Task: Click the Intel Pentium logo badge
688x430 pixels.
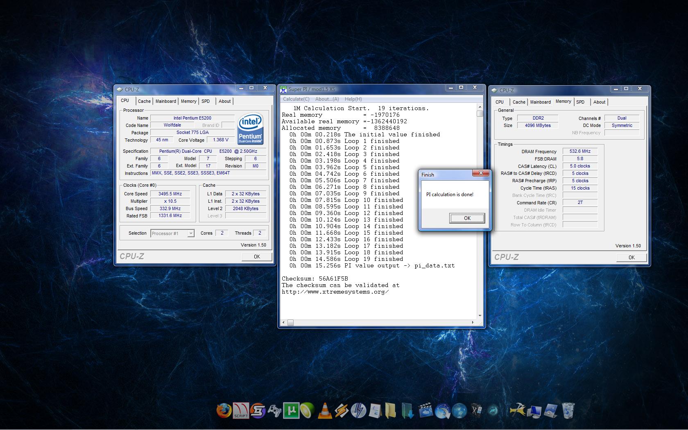Action: pos(250,129)
